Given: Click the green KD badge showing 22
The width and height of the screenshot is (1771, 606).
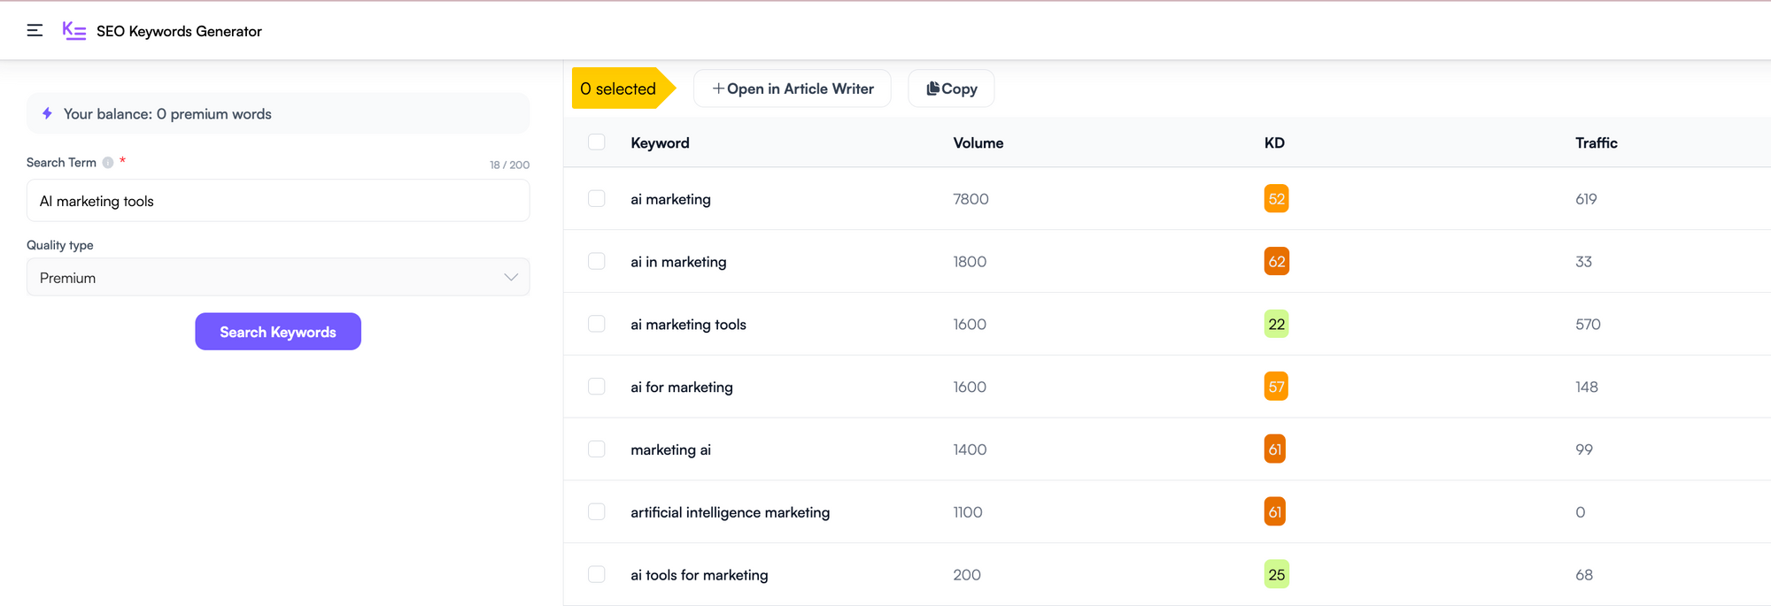Looking at the screenshot, I should (x=1276, y=325).
